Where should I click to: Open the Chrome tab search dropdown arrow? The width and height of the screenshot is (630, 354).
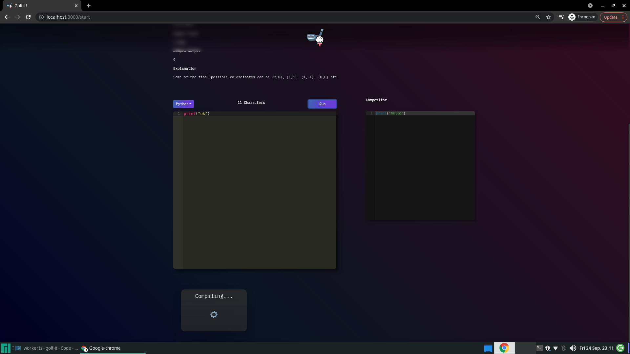pyautogui.click(x=590, y=6)
